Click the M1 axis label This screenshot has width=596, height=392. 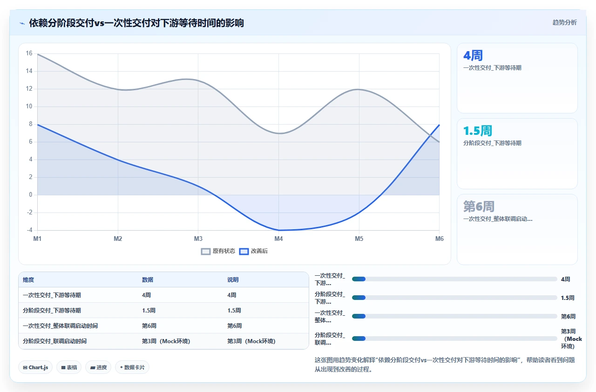[37, 239]
